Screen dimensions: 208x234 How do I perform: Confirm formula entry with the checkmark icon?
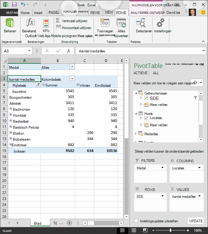[x=58, y=51]
